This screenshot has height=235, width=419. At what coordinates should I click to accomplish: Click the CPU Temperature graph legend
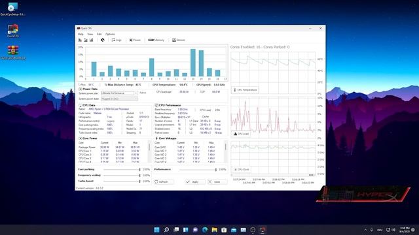click(x=245, y=90)
